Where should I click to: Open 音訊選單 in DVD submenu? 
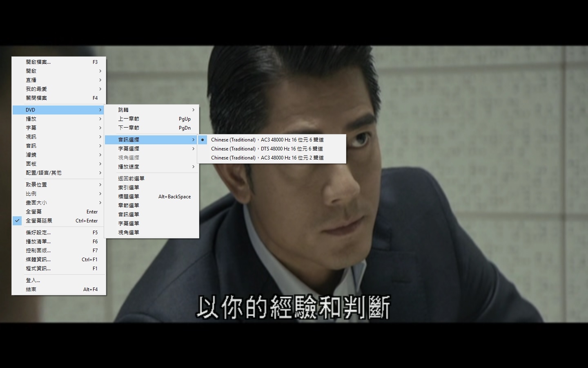pyautogui.click(x=151, y=215)
